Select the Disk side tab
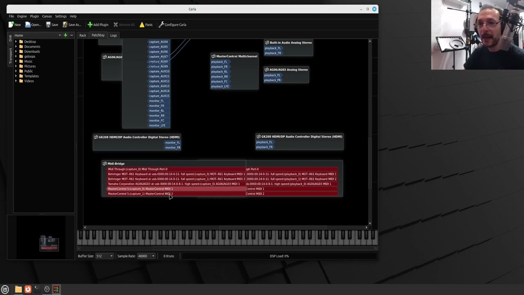This screenshot has width=524, height=295. [x=11, y=38]
